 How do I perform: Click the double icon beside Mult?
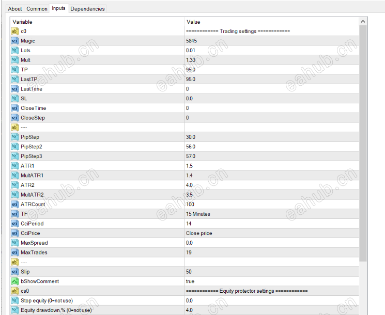pos(14,60)
